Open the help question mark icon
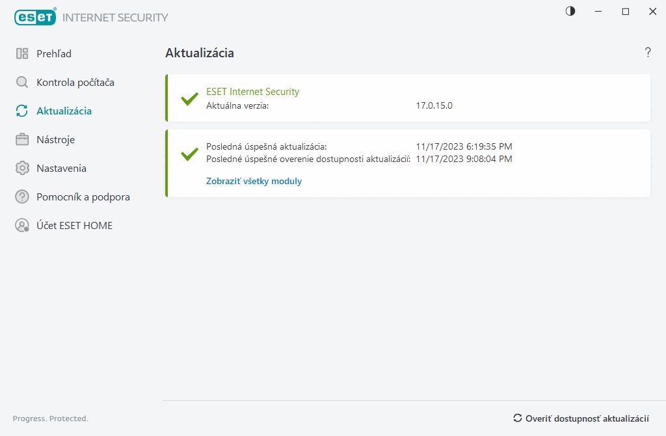The width and height of the screenshot is (666, 436). point(648,53)
